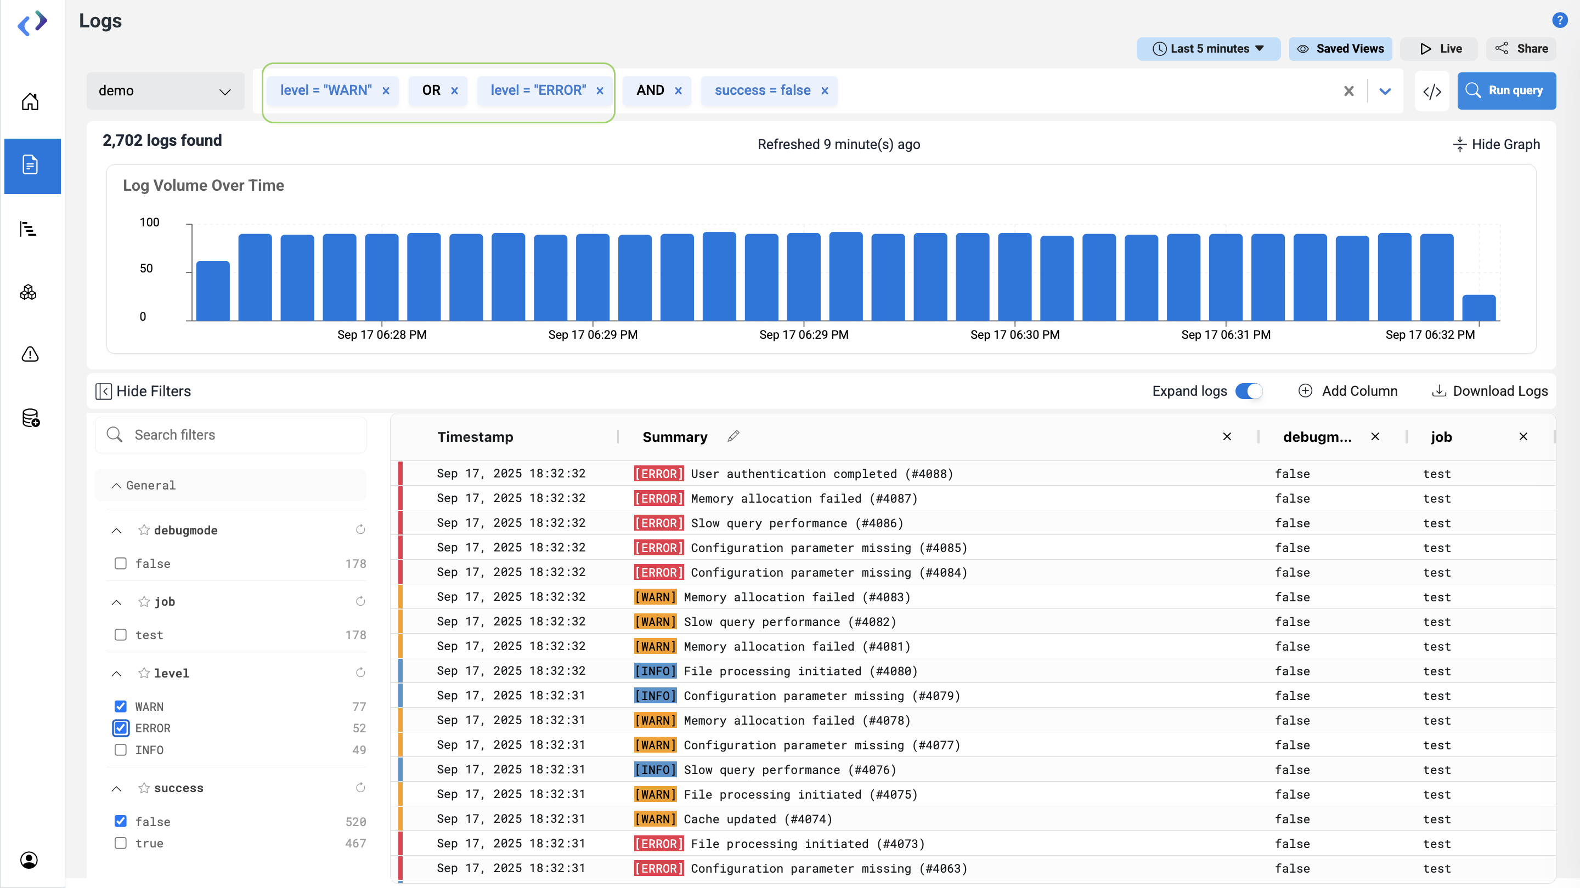Open the Home page from sidebar
The height and width of the screenshot is (888, 1580).
coord(30,101)
